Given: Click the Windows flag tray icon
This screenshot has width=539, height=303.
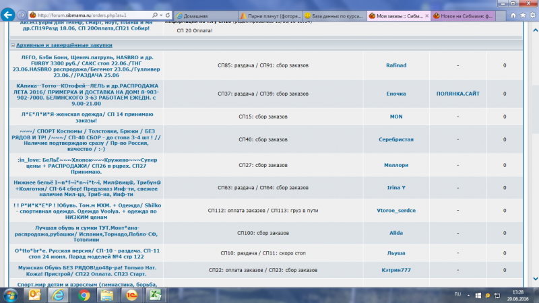Looking at the screenshot, I should click(x=478, y=296).
